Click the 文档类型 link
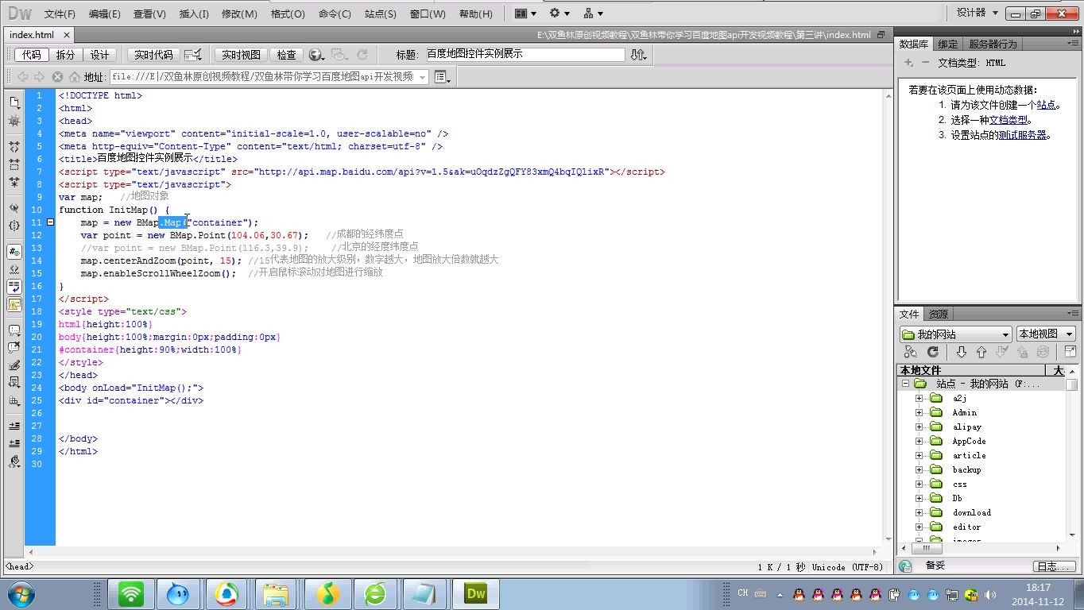 coord(1009,120)
